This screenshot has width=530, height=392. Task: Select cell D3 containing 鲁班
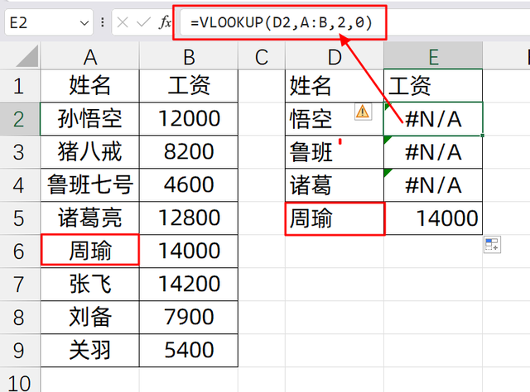tap(335, 152)
